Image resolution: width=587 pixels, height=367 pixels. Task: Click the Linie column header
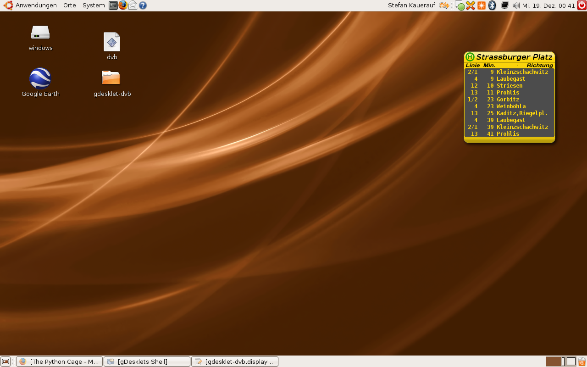[x=473, y=65]
